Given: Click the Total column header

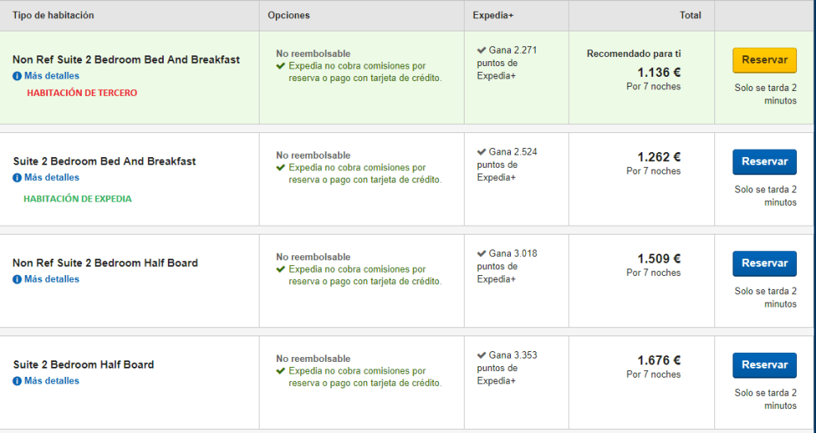Looking at the screenshot, I should (x=690, y=16).
